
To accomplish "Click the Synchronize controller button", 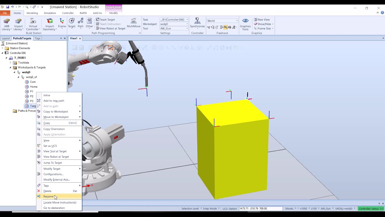I will [x=197, y=23].
